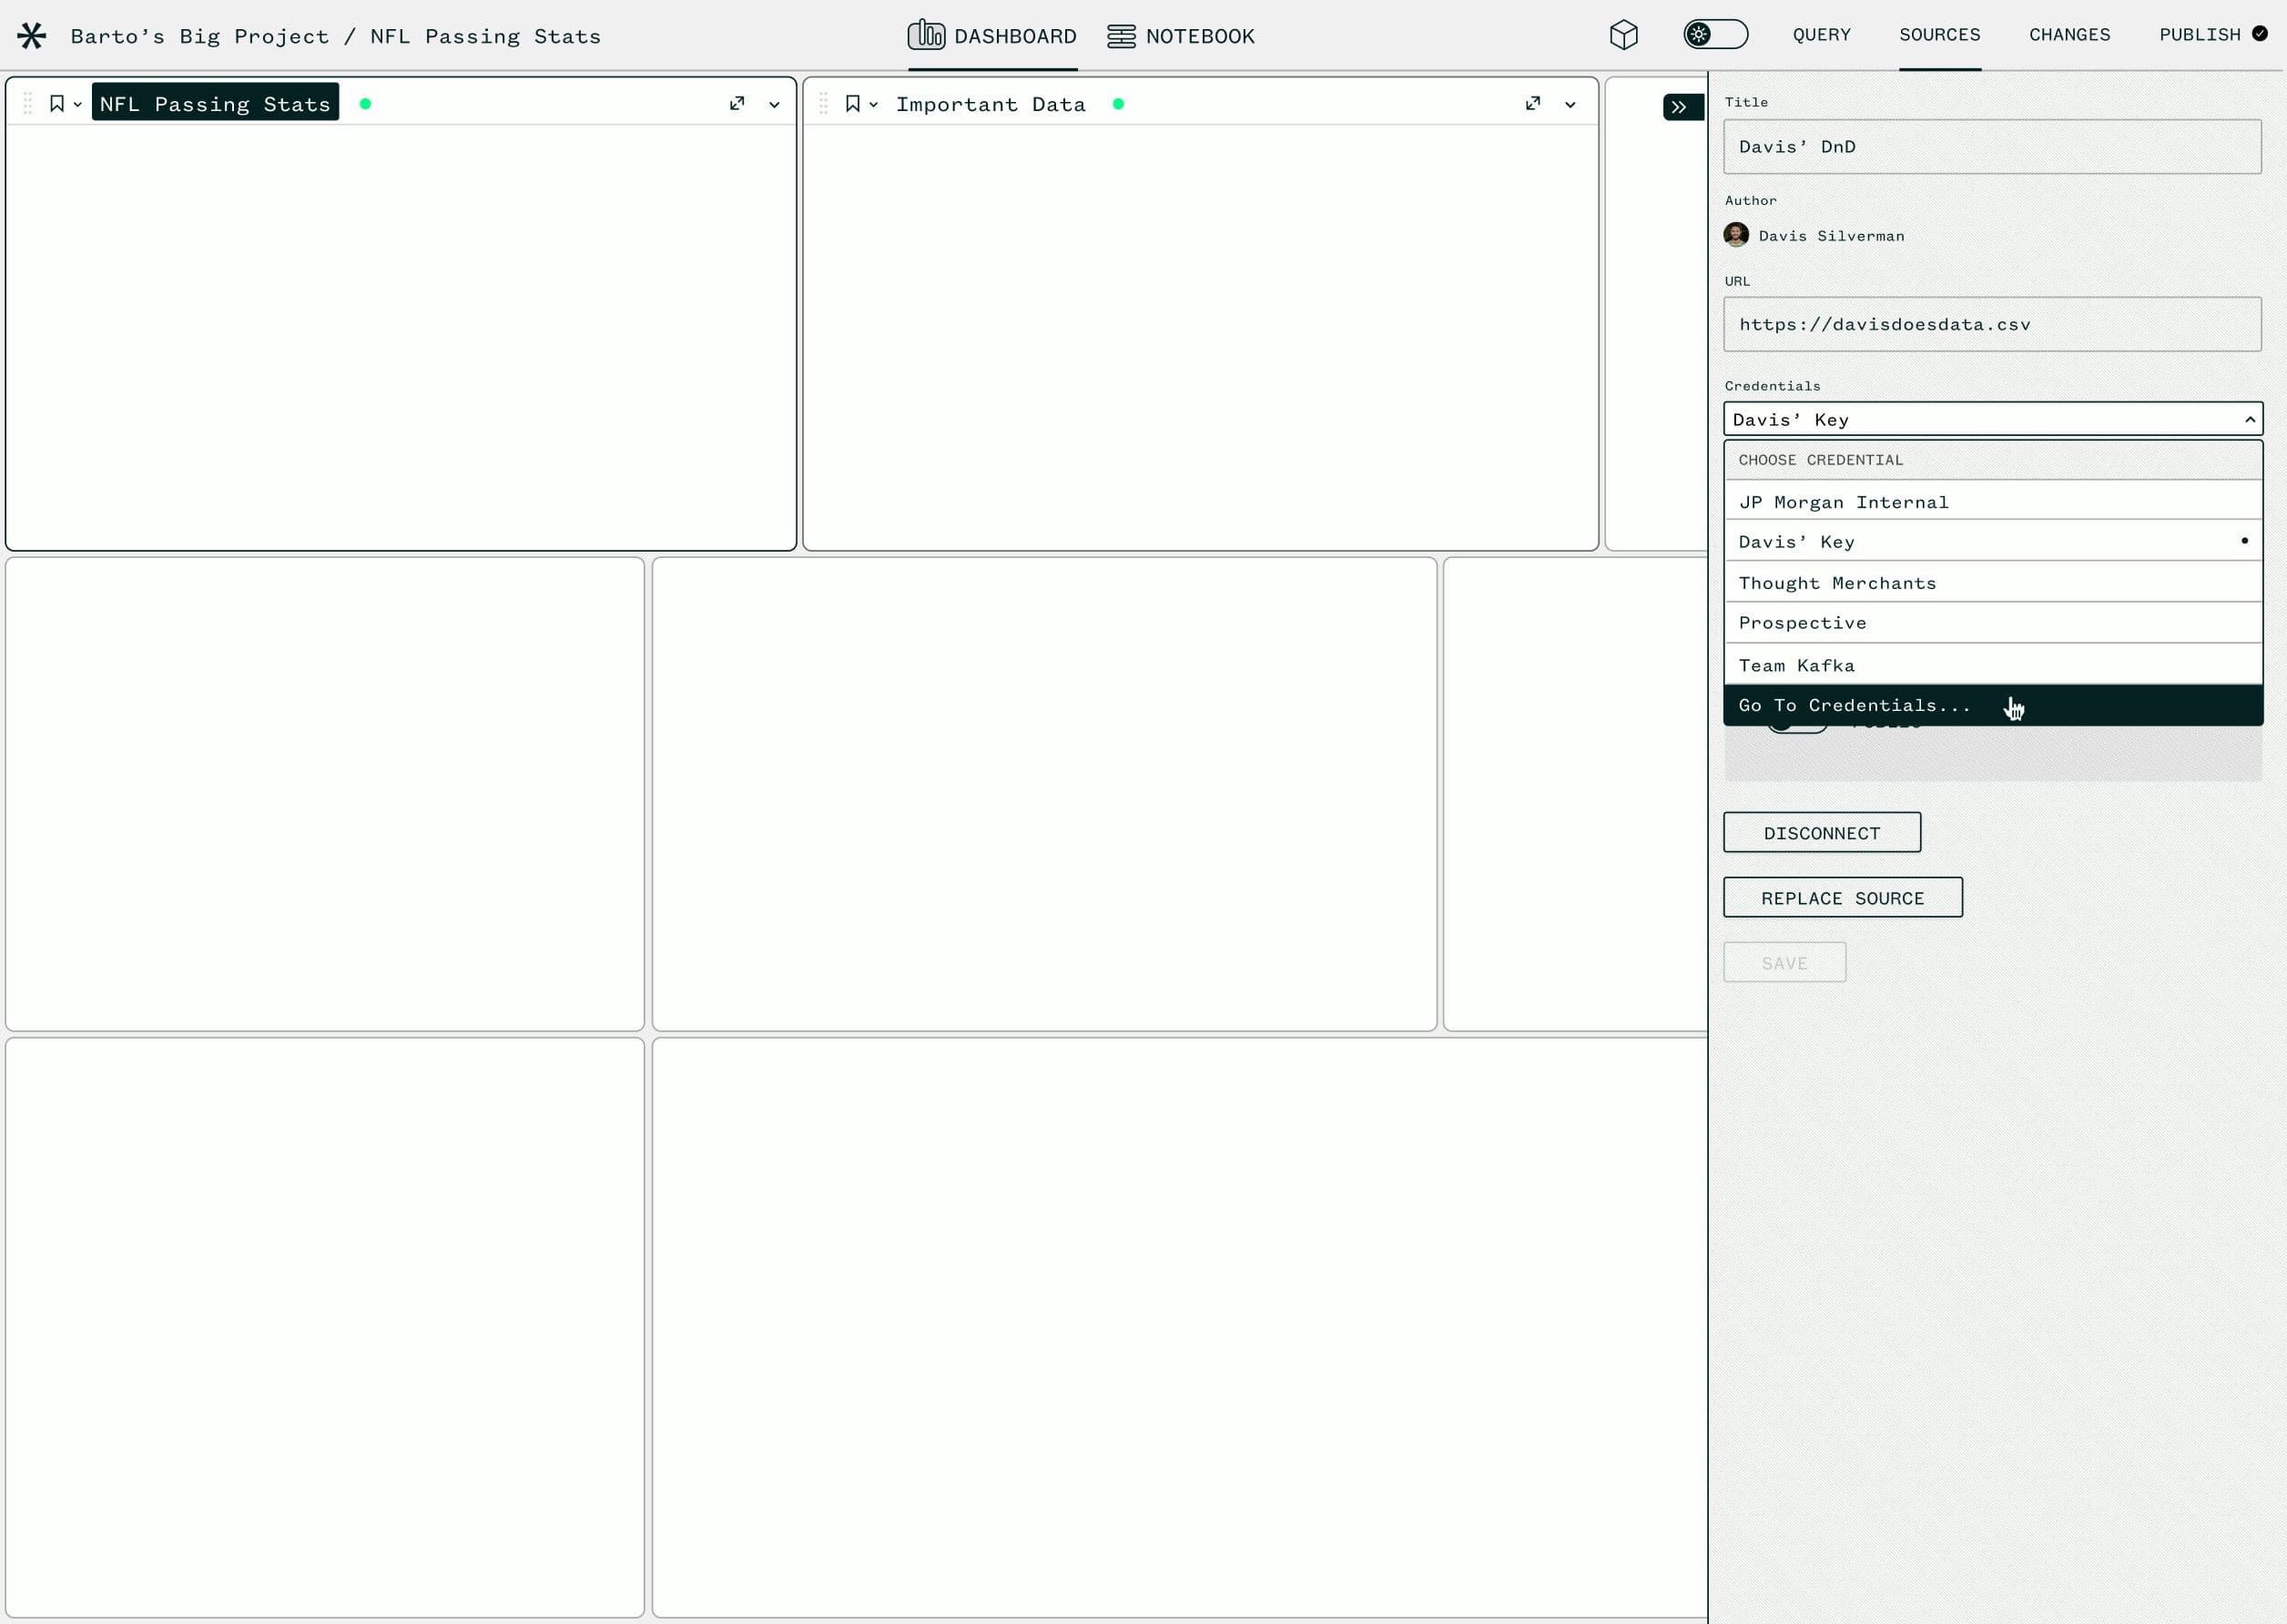
Task: Click bookmark icon on Important Data panel
Action: pos(853,104)
